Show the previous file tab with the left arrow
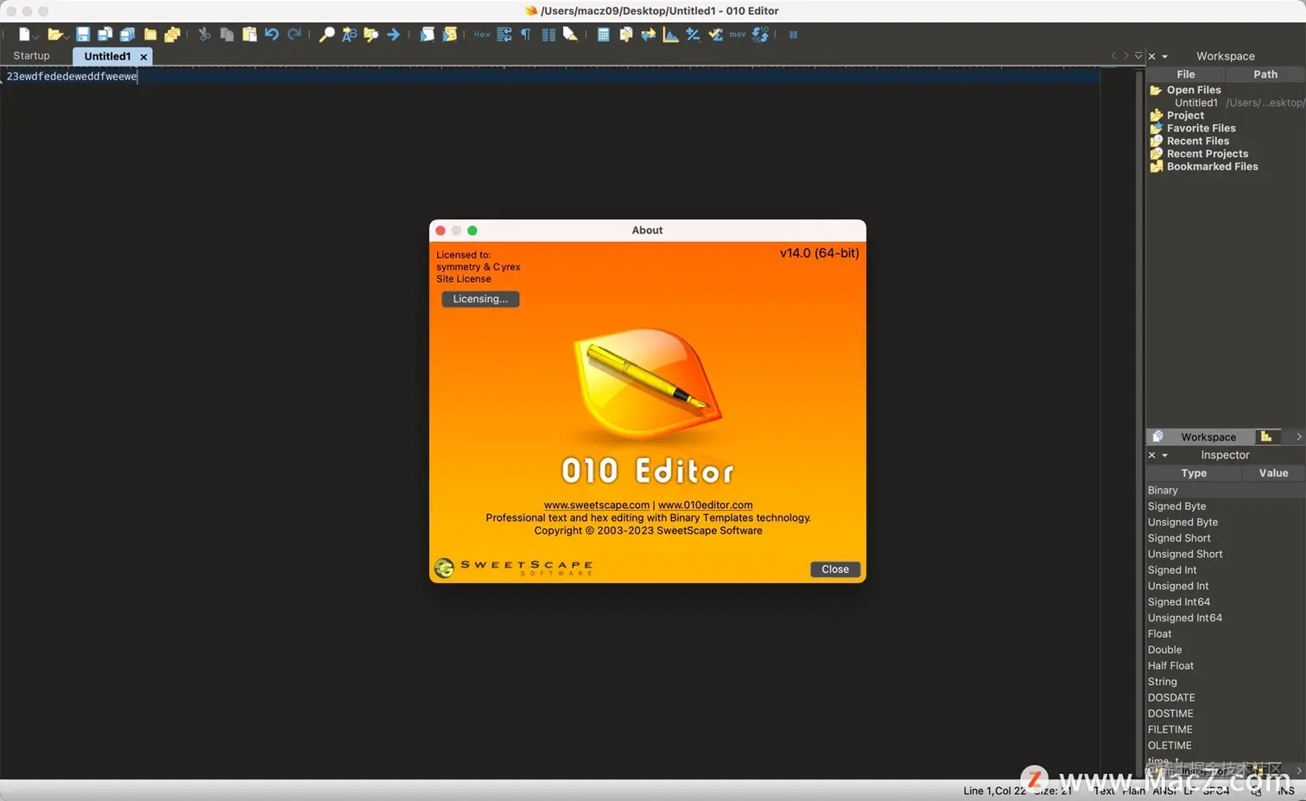 tap(1113, 56)
